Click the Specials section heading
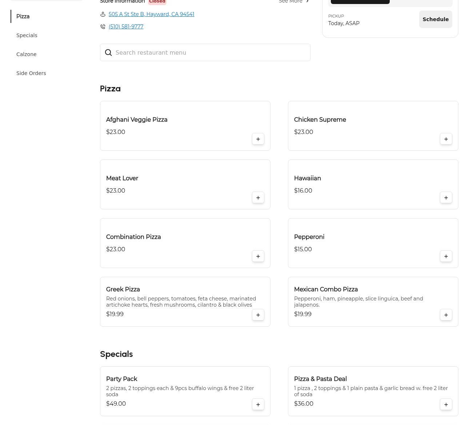This screenshot has height=425, width=469. coord(116,354)
